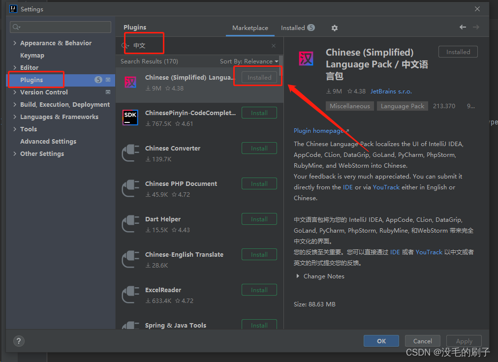
Task: Click the Language Pack tag
Action: pyautogui.click(x=403, y=106)
